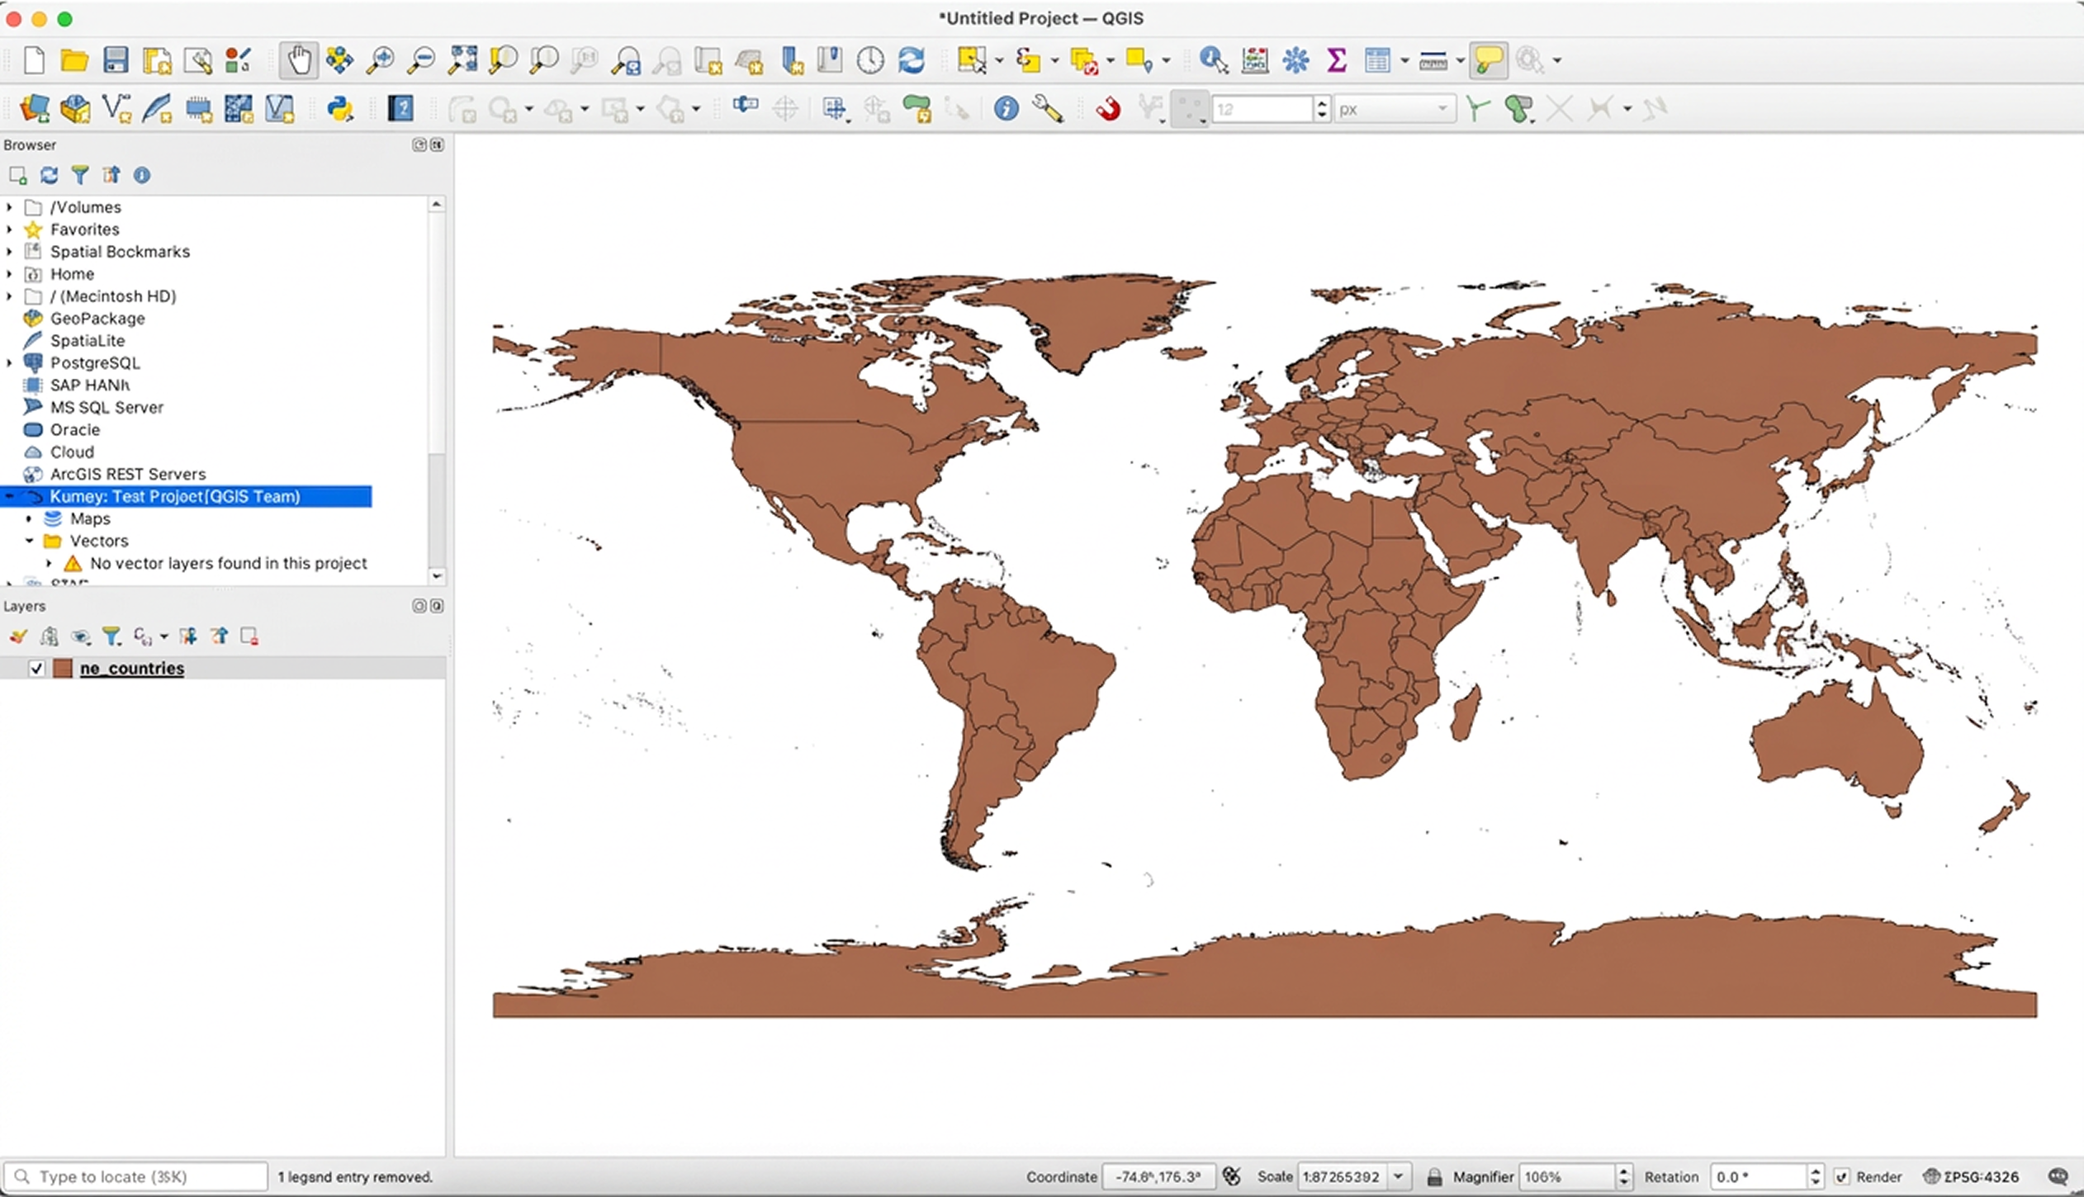Refresh the map canvas

(x=911, y=59)
